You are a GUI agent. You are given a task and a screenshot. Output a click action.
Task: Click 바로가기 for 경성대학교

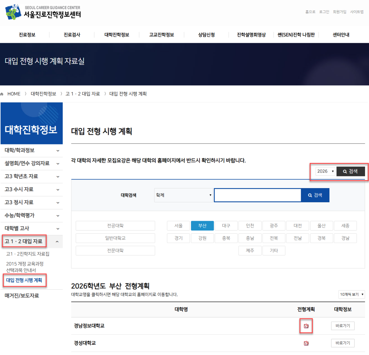coord(343,343)
